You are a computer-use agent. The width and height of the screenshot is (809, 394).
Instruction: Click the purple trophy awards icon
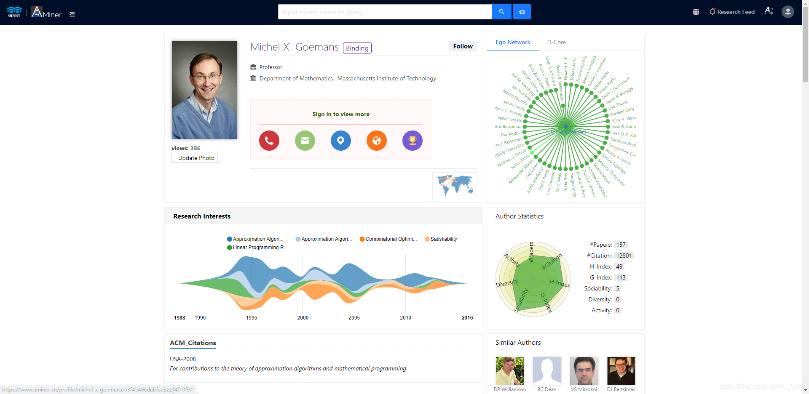click(x=413, y=141)
